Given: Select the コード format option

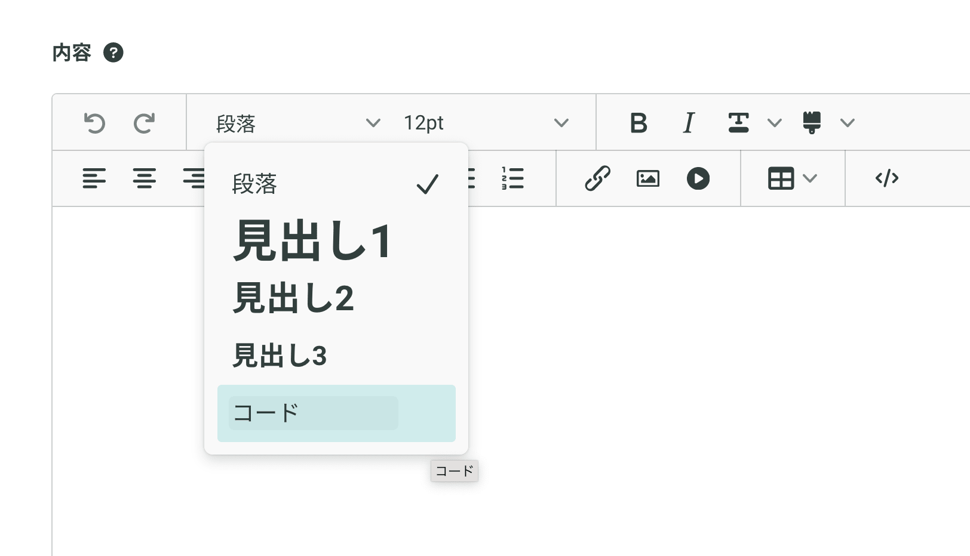Looking at the screenshot, I should [336, 413].
